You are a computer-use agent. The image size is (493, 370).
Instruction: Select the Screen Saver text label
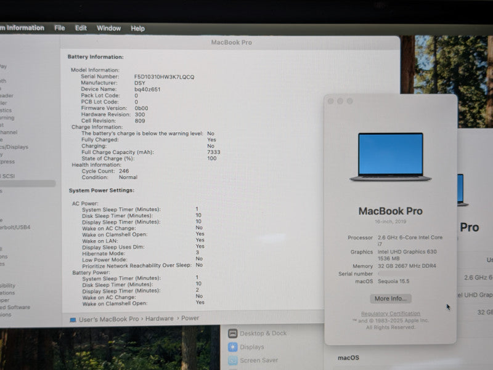(259, 360)
